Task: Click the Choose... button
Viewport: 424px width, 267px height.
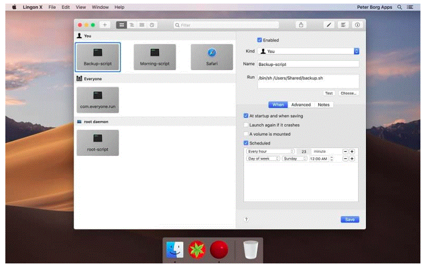Action: tap(348, 93)
